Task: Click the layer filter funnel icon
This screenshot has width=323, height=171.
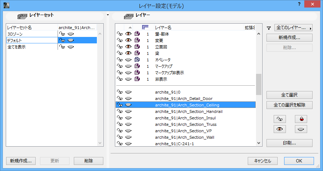Action: [x=269, y=28]
